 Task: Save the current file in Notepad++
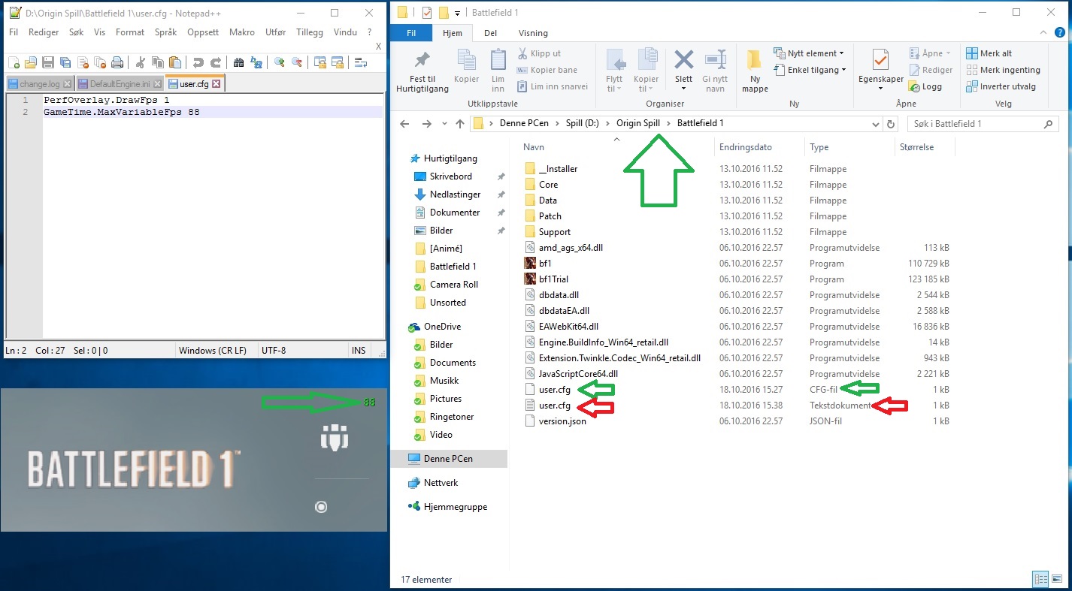48,62
